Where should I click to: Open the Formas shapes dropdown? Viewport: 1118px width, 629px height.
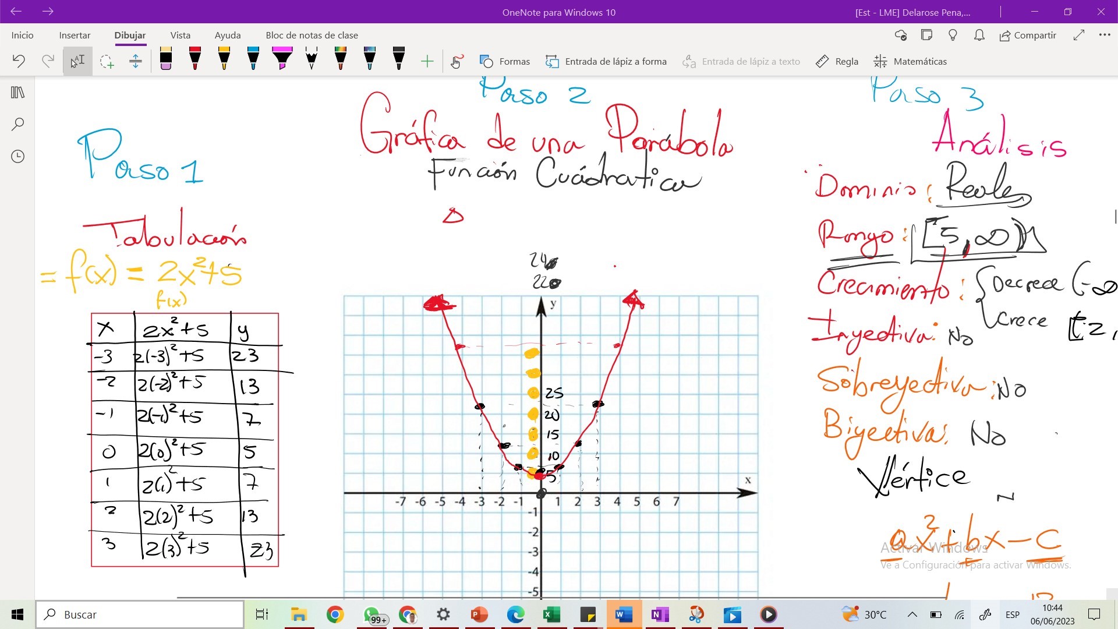505,61
